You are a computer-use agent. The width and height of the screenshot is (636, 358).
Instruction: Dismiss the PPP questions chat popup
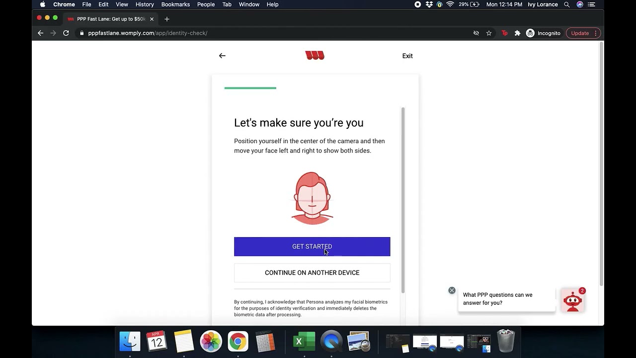coord(452,290)
